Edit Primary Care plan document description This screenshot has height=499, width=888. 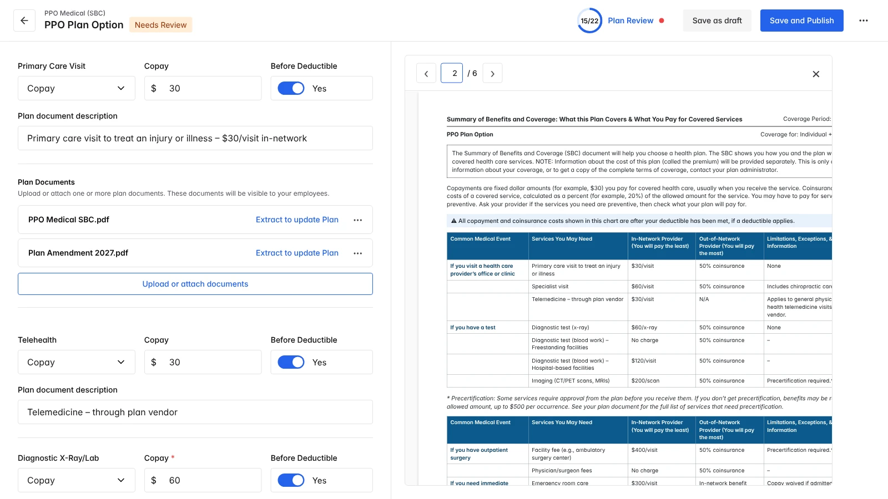pos(195,138)
